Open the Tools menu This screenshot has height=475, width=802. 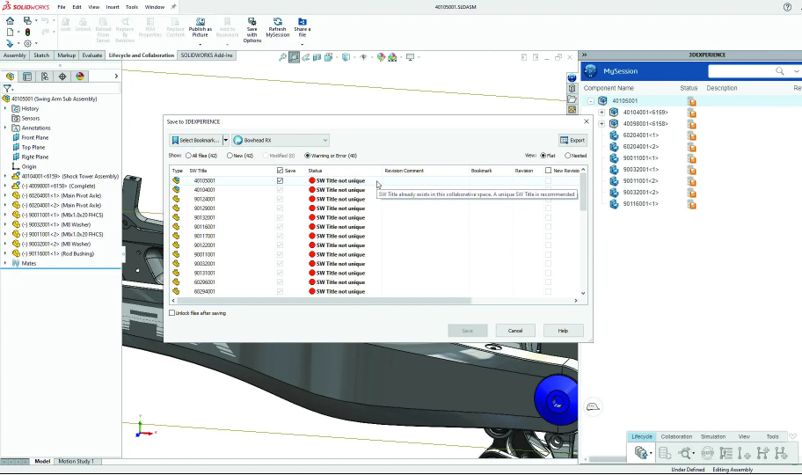pyautogui.click(x=132, y=7)
